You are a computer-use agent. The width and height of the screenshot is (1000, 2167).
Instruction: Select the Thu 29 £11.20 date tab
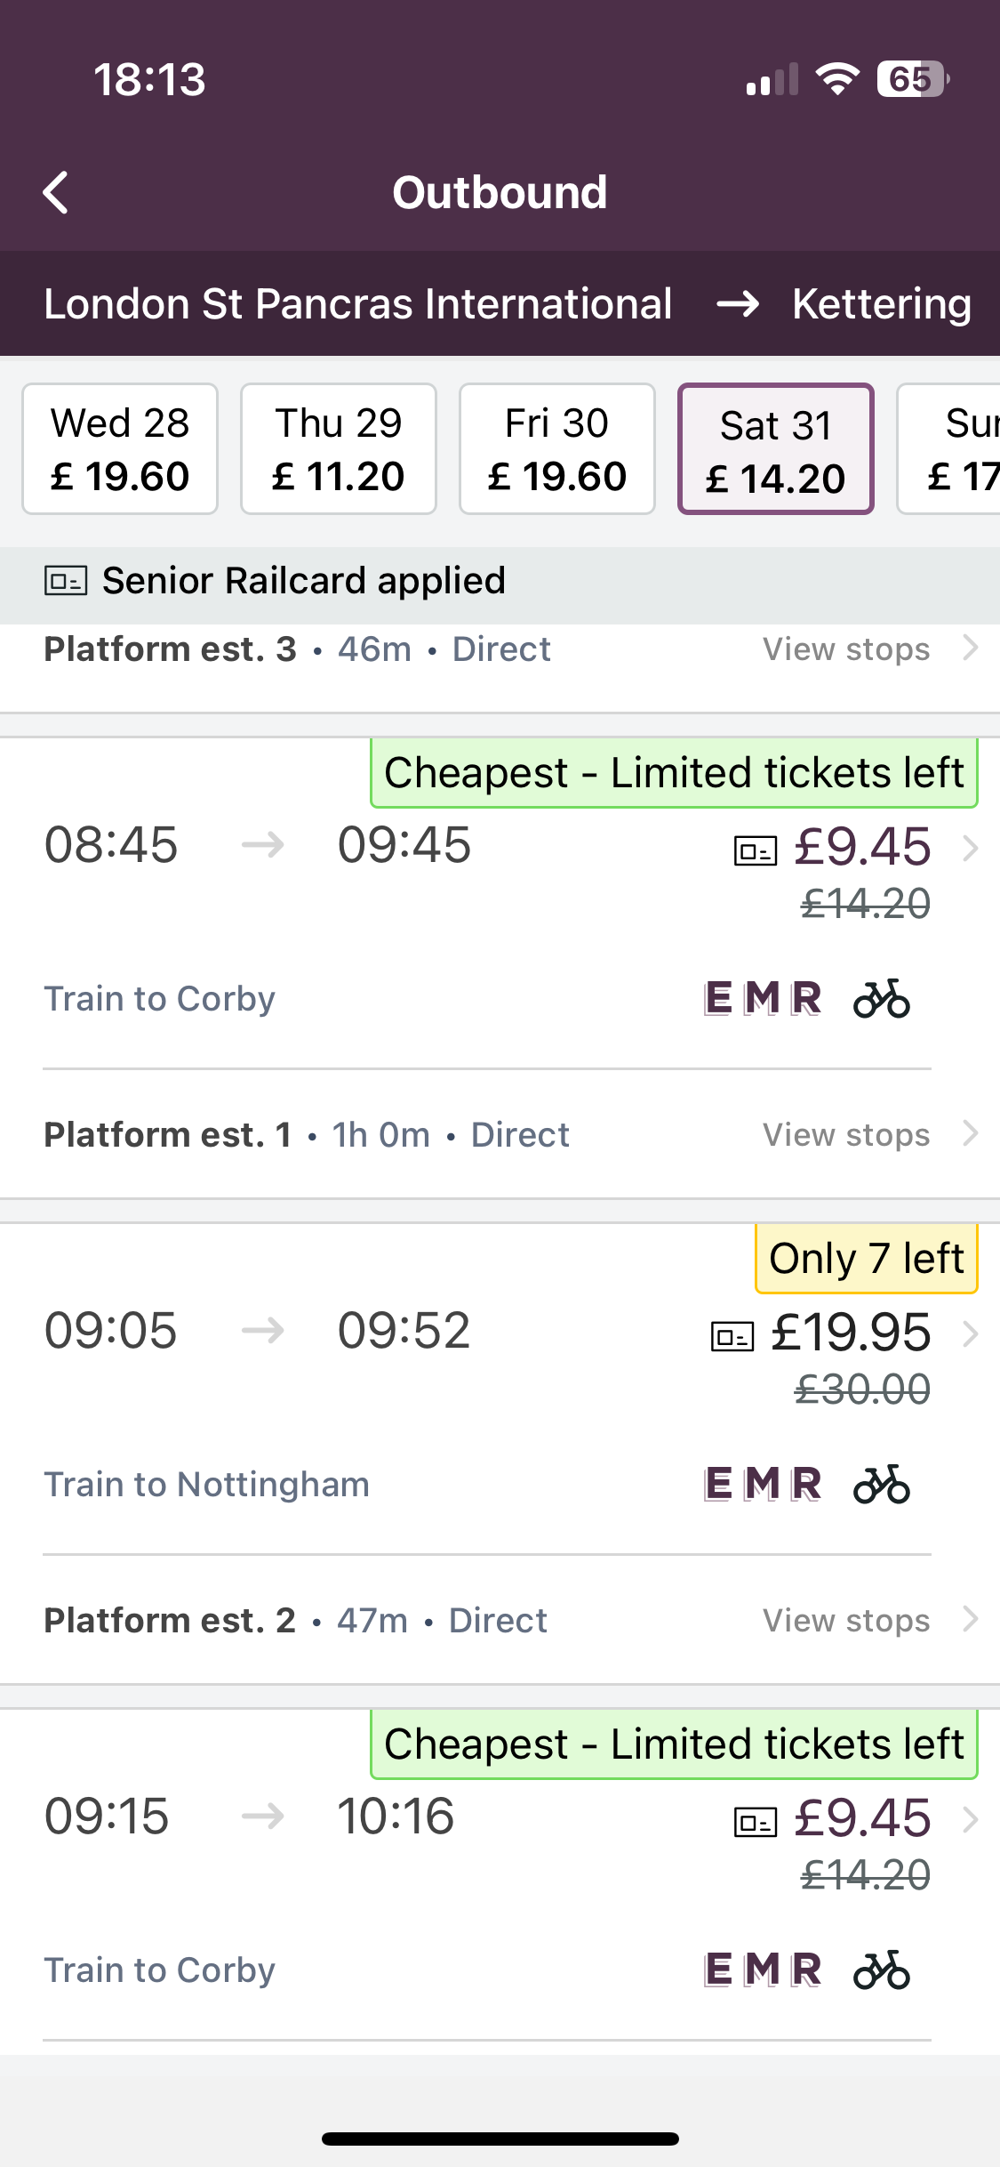click(x=339, y=449)
